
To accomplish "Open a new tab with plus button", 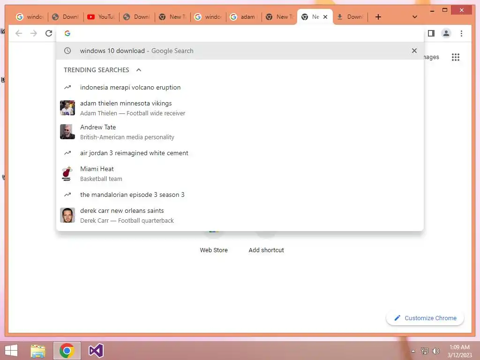I will pos(378,17).
